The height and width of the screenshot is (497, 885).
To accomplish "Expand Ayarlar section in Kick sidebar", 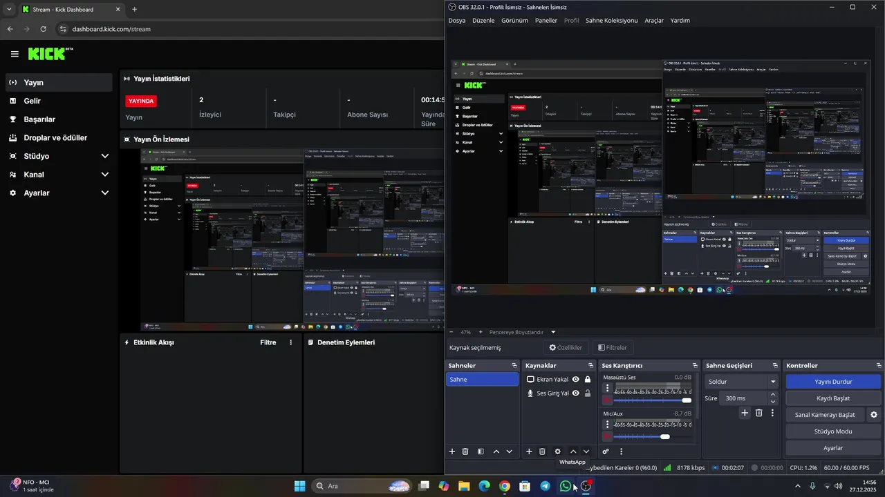I will tap(105, 193).
